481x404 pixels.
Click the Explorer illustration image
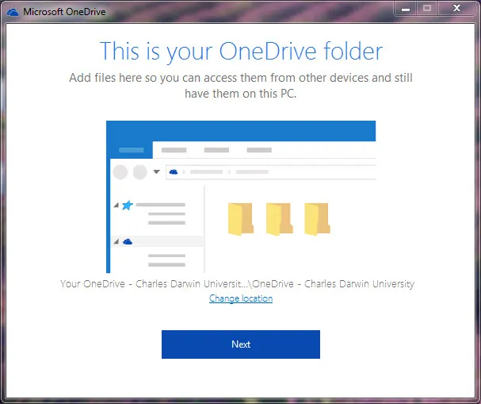[241, 197]
